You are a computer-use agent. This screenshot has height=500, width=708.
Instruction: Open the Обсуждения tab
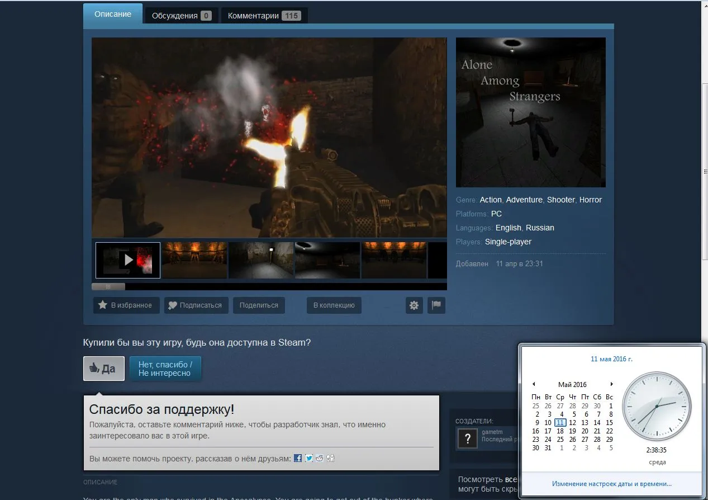[x=182, y=16]
